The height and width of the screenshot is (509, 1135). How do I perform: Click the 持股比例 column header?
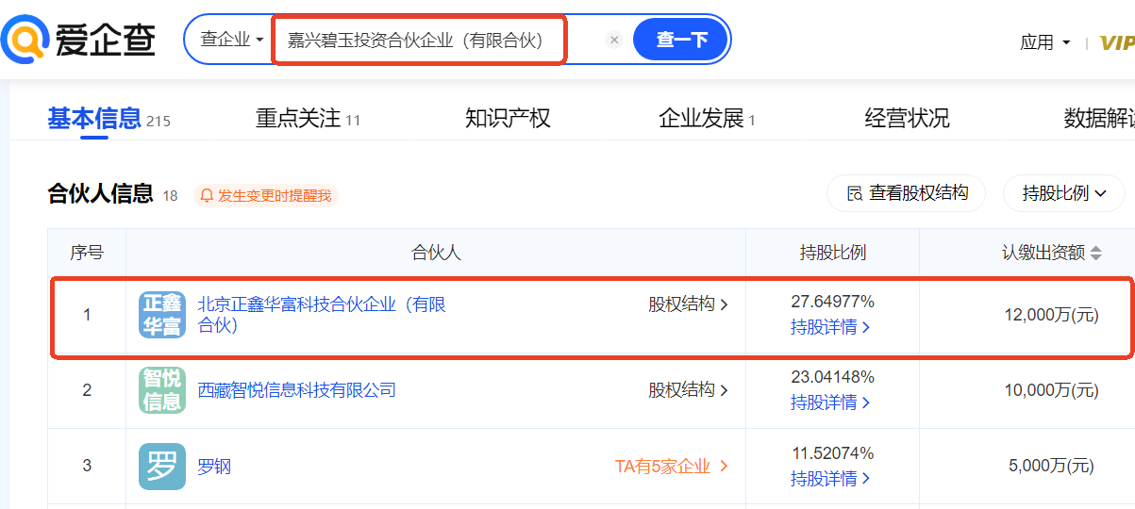click(832, 253)
